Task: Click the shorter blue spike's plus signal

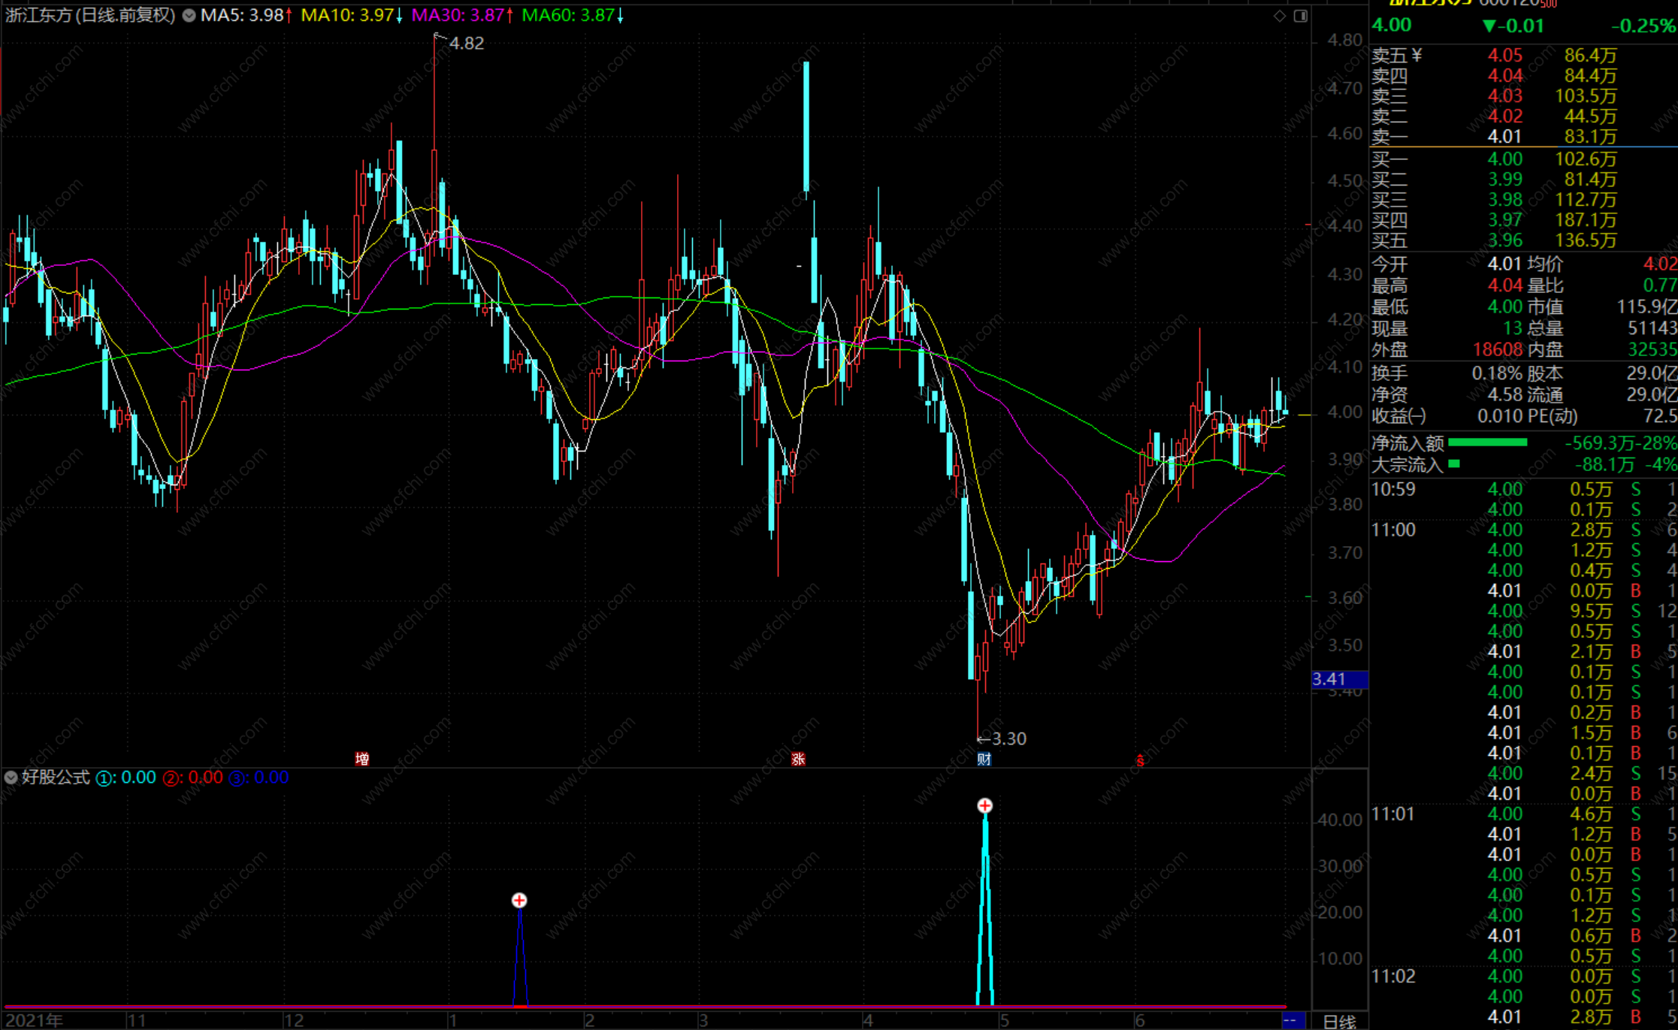Action: [x=519, y=900]
